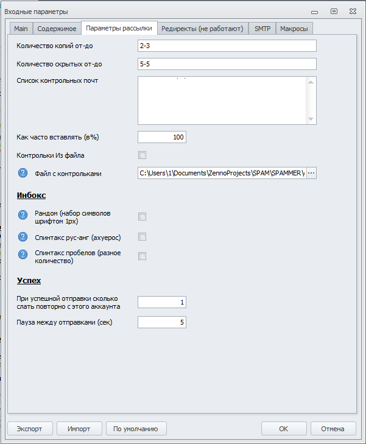
Task: Close the Входные параметры dialog
Action: tap(352, 11)
